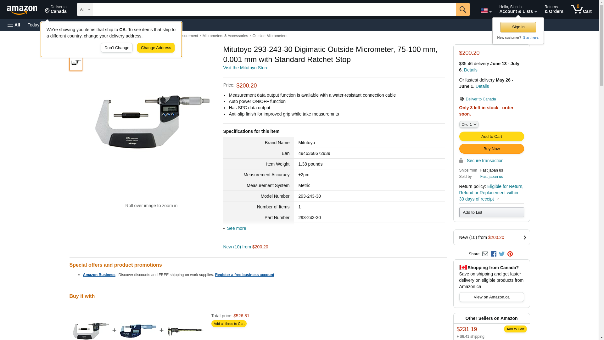Share product on Twitter icon
Viewport: 604px width, 340px height.
[x=502, y=254]
